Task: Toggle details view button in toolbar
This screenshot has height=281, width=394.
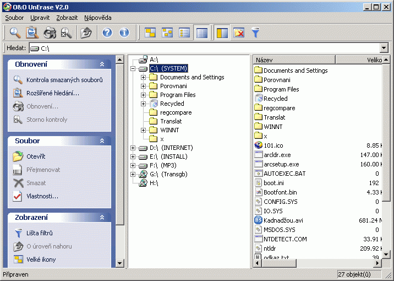Action: point(202,33)
